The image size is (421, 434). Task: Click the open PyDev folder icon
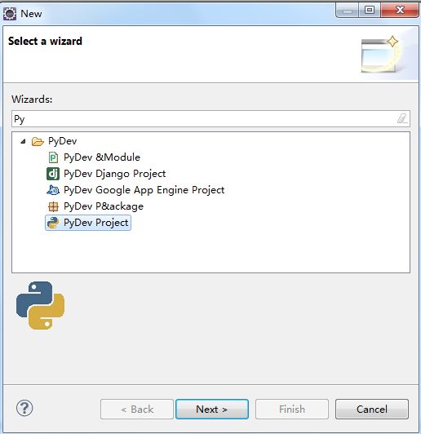[38, 141]
